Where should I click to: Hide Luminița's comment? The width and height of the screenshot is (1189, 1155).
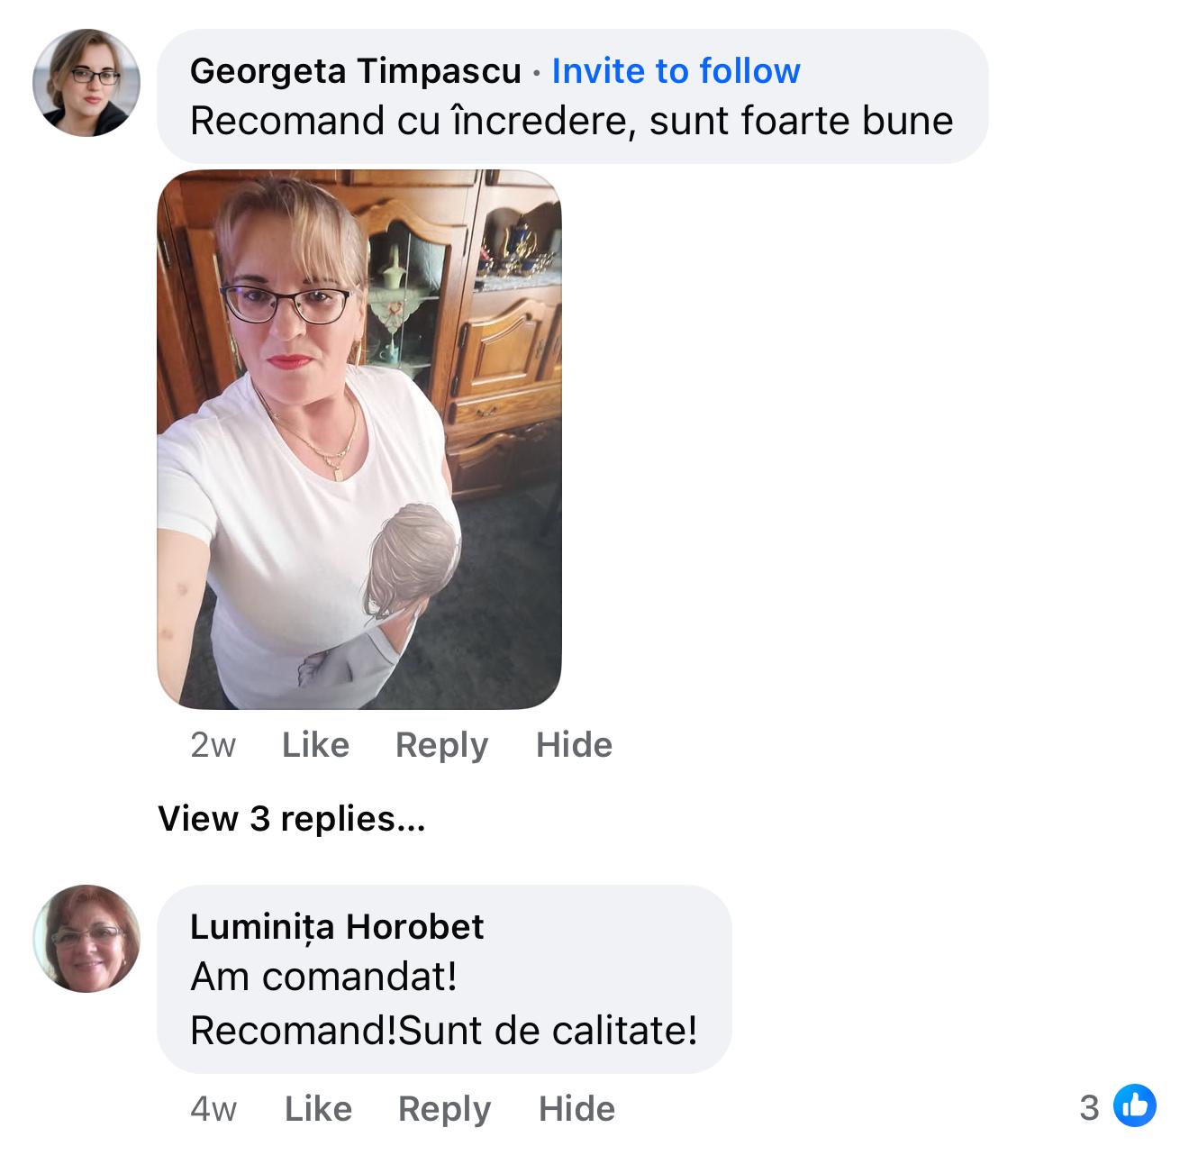coord(576,1109)
